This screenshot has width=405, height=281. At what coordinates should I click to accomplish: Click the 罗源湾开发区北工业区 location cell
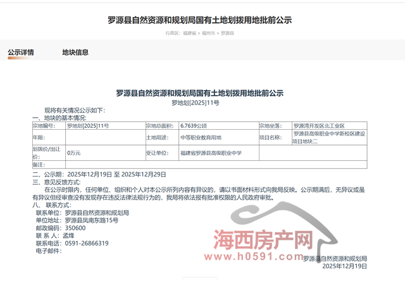(x=319, y=126)
